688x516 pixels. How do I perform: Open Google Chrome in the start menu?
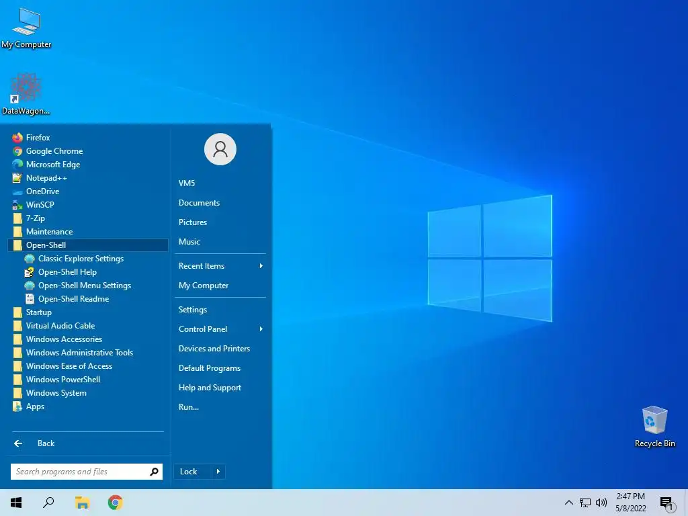88,151
